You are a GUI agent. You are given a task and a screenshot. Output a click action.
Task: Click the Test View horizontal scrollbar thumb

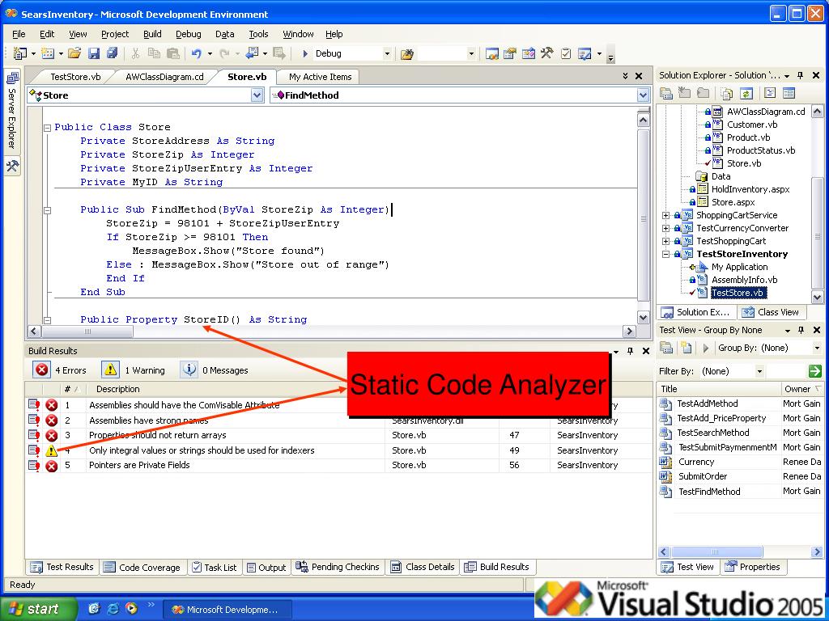(717, 551)
